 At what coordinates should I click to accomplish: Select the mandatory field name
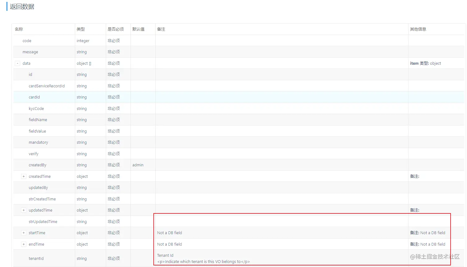coord(38,142)
